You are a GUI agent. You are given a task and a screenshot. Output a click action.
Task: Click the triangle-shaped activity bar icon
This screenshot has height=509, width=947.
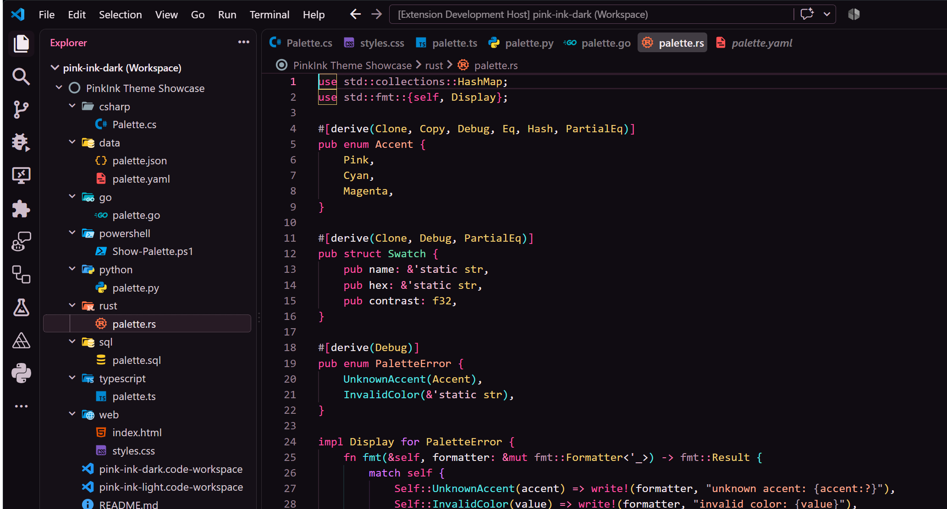coord(21,340)
